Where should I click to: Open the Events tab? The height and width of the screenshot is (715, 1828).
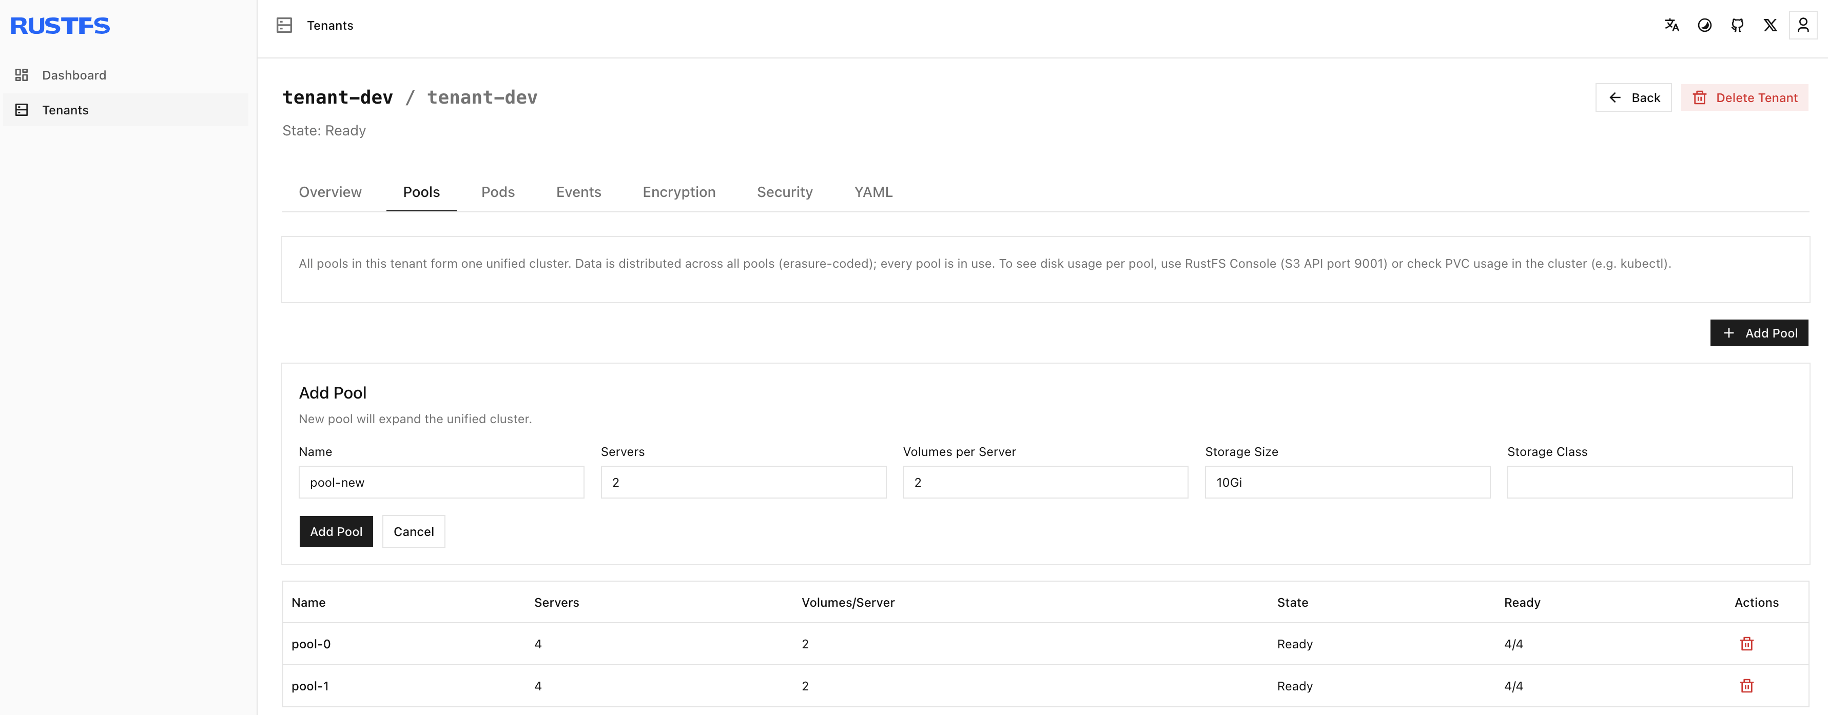point(578,192)
